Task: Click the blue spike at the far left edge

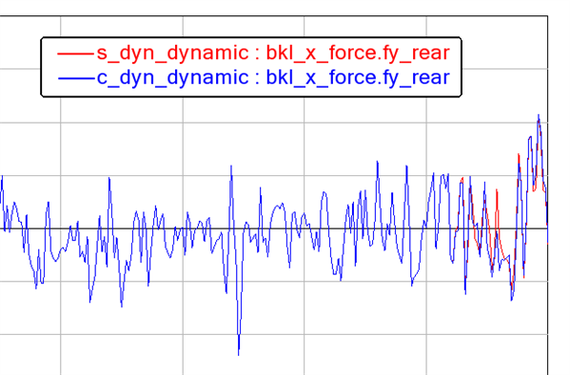Action: [2, 178]
